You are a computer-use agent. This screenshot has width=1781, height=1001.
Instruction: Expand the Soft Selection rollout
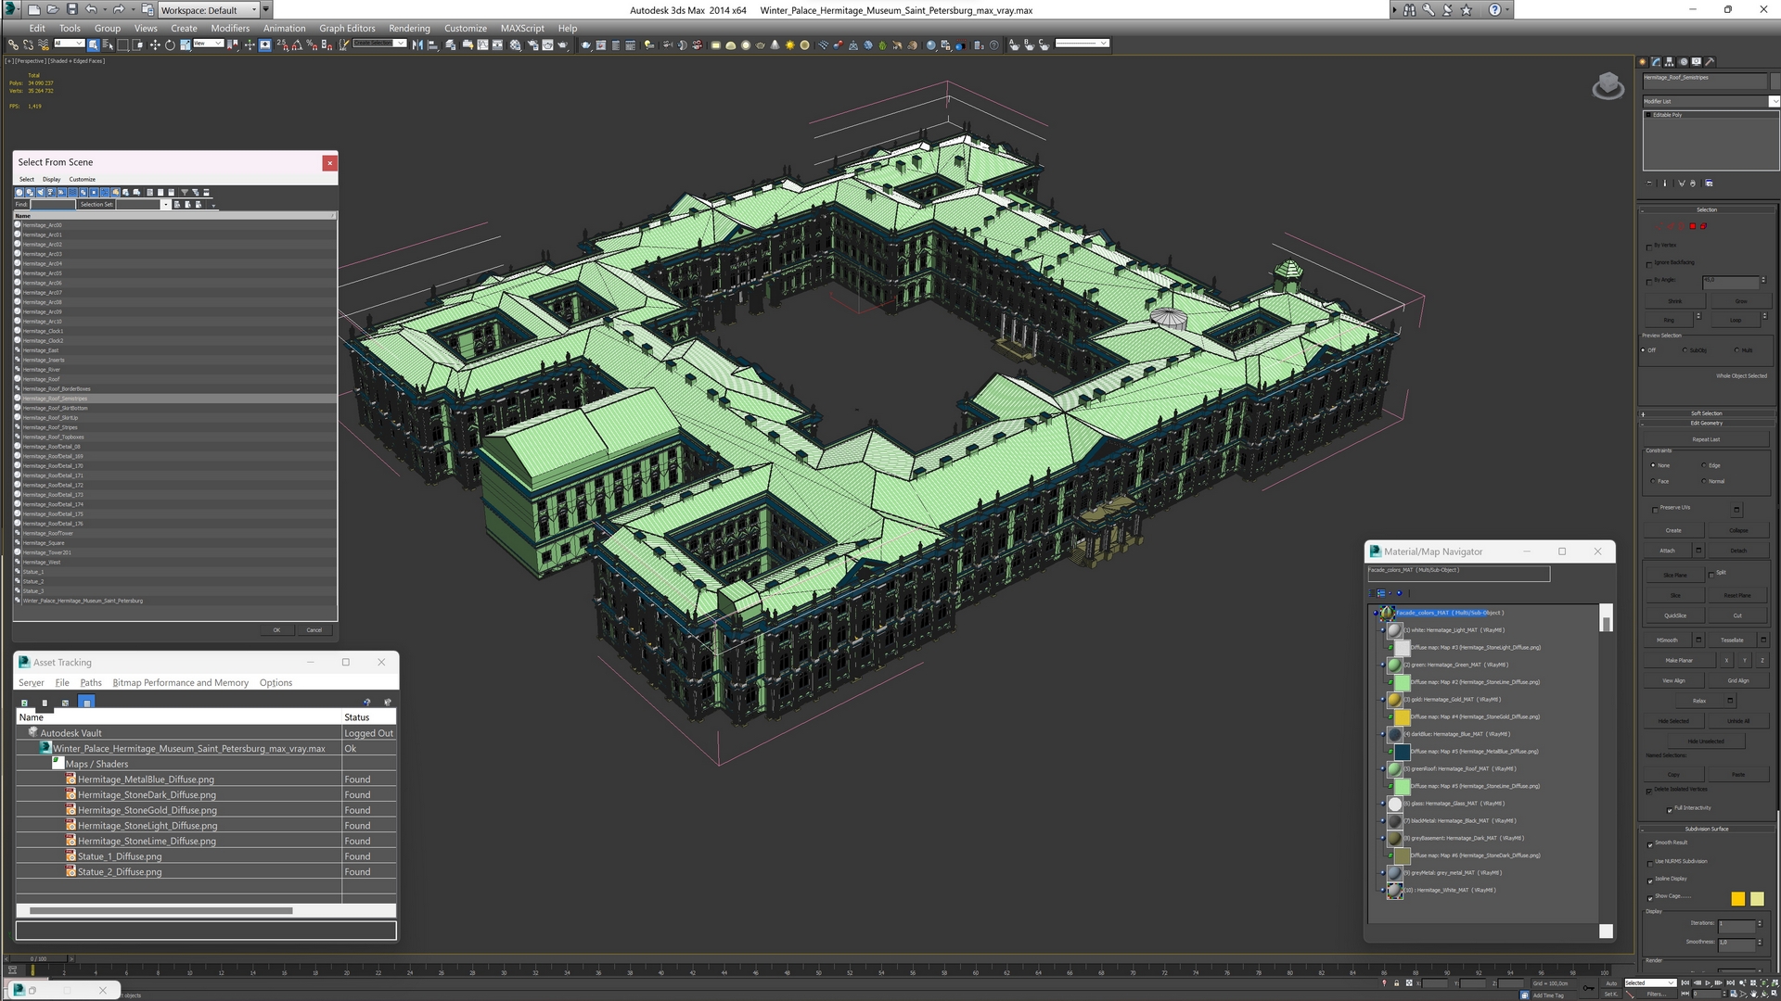pyautogui.click(x=1707, y=413)
